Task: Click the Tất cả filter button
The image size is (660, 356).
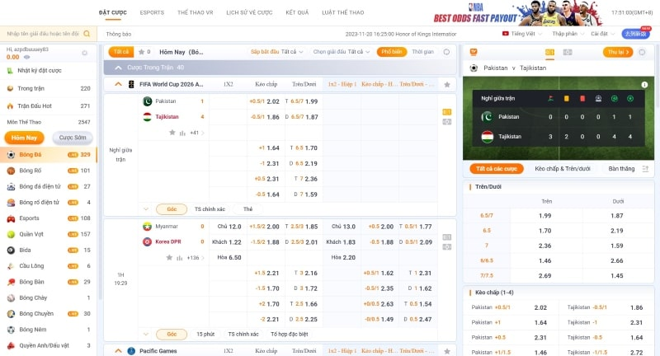Action: [x=120, y=52]
